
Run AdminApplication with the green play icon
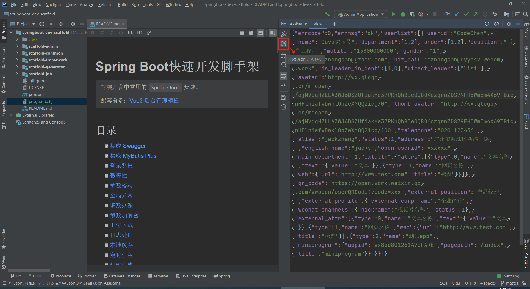coord(394,14)
